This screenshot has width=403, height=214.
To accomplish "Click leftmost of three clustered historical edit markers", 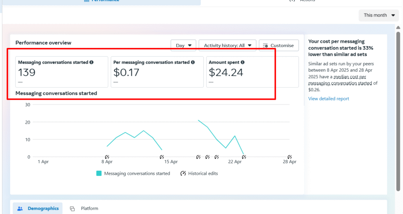I will [x=199, y=157].
